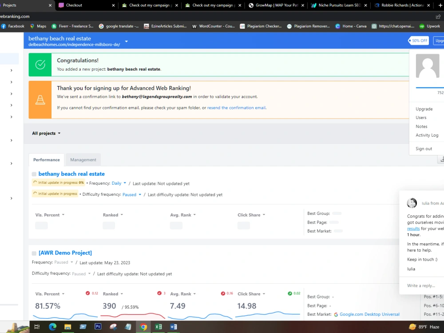Click the Iulia chat avatar
444x333 pixels.
click(412, 203)
